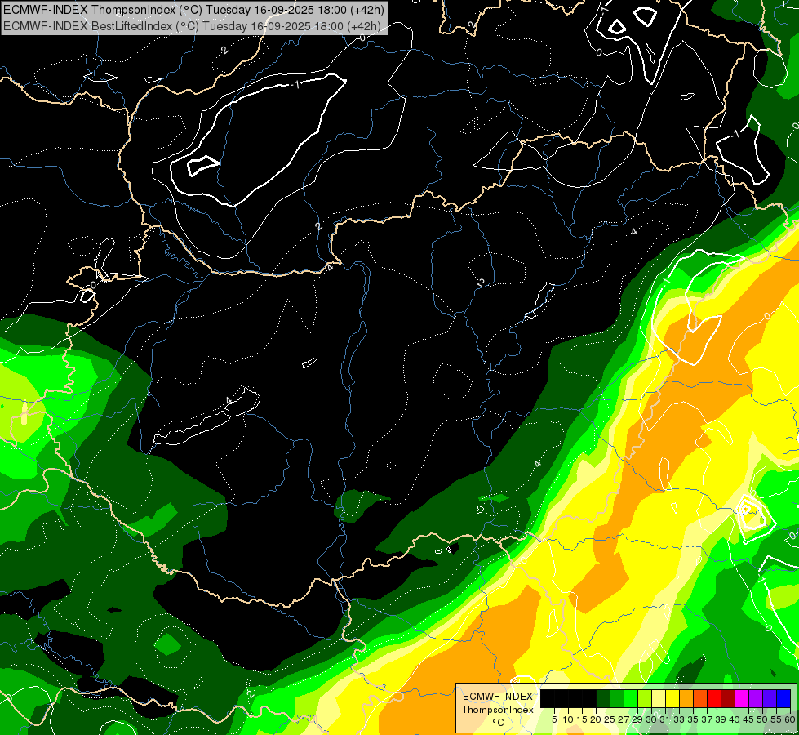Click the legend tick value '10'
The height and width of the screenshot is (735, 799).
[x=568, y=719]
